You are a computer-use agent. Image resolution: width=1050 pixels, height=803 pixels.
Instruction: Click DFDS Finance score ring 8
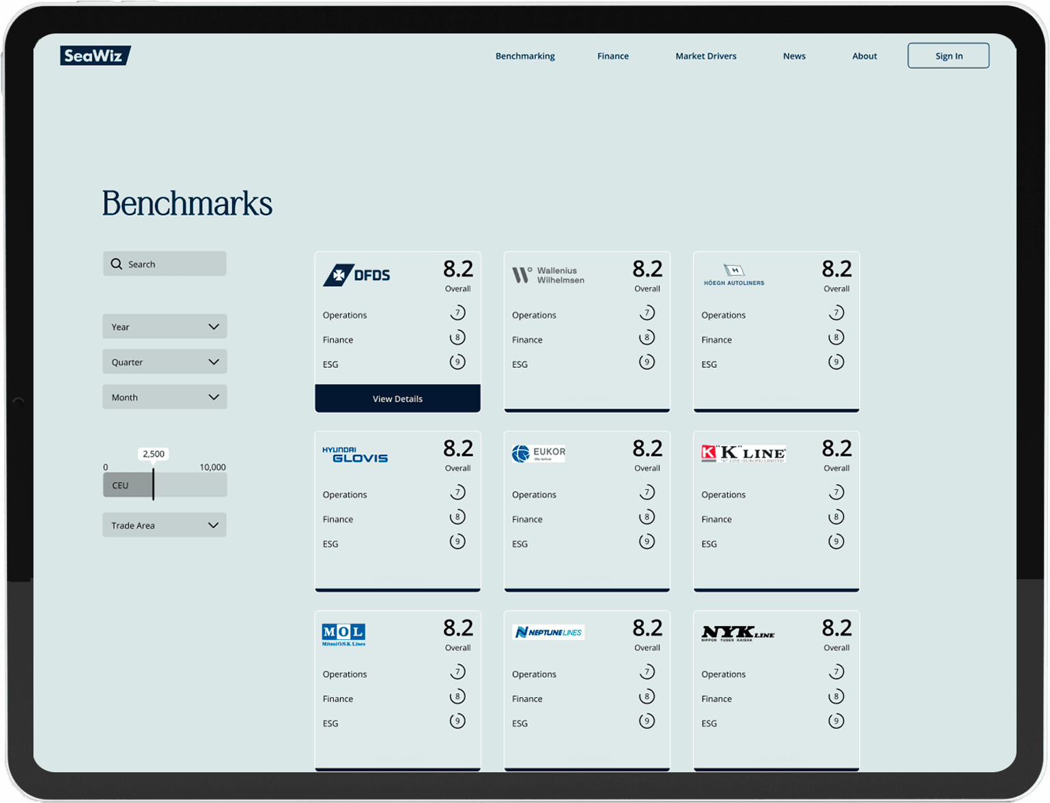[x=457, y=337]
